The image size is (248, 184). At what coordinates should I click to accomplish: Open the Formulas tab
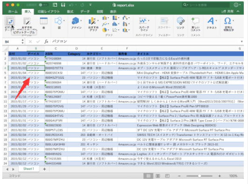pyautogui.click(x=70, y=12)
